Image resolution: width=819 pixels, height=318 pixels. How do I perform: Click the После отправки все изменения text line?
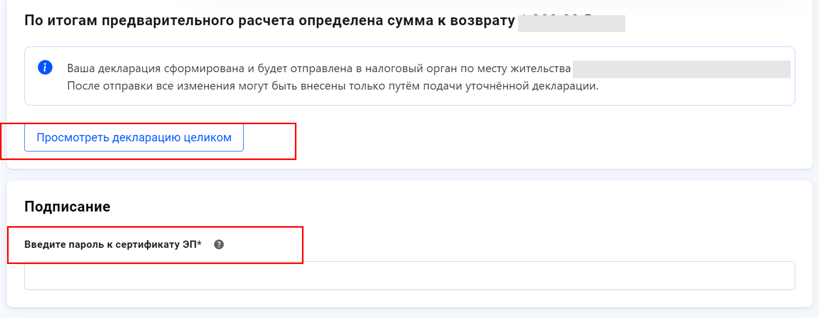[332, 86]
